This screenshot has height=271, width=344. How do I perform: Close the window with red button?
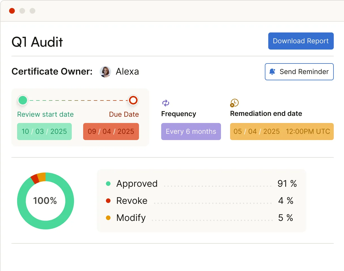coord(12,11)
